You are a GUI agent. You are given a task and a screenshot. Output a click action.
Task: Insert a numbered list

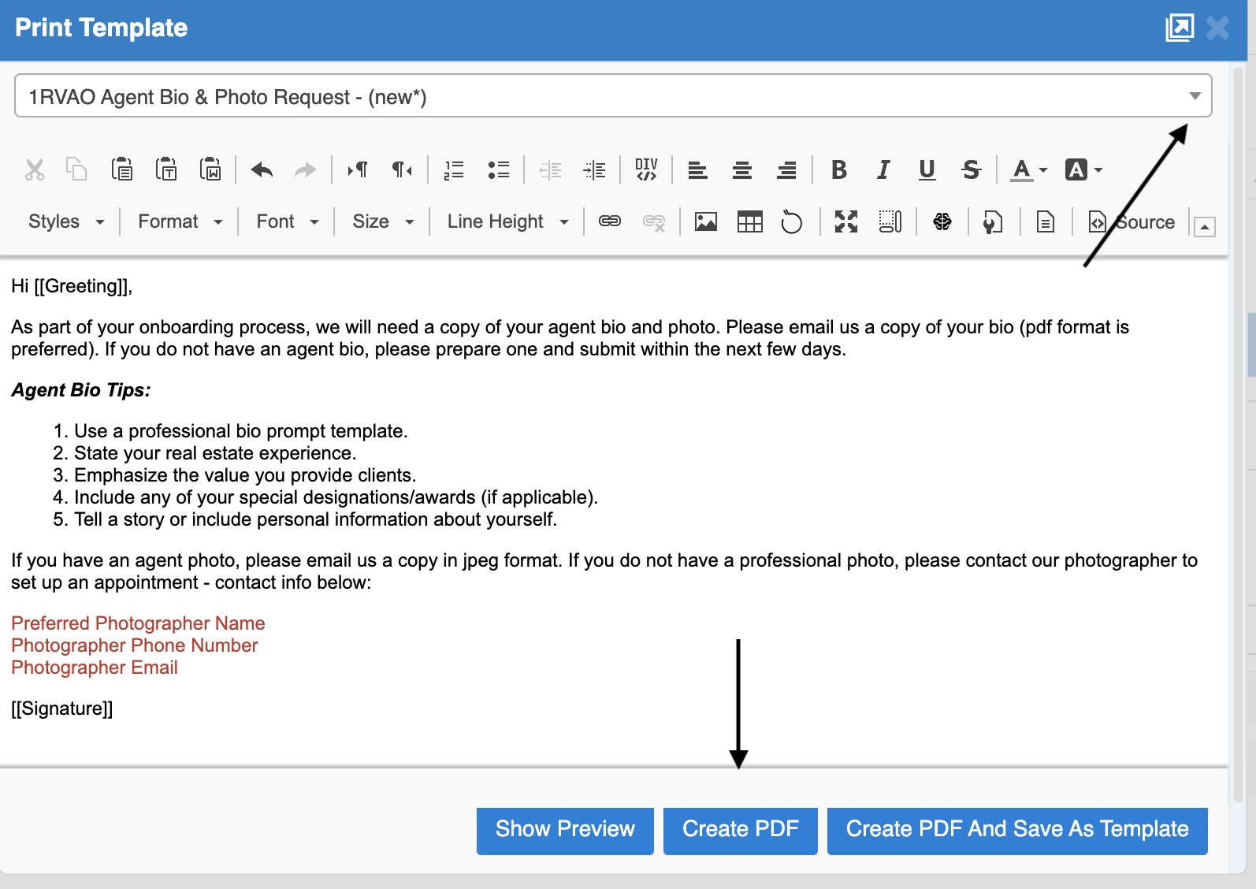pyautogui.click(x=454, y=169)
